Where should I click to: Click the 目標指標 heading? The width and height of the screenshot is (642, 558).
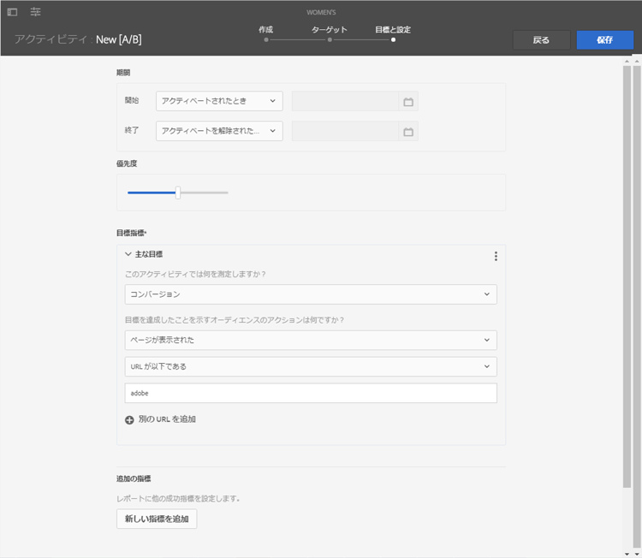(x=132, y=233)
